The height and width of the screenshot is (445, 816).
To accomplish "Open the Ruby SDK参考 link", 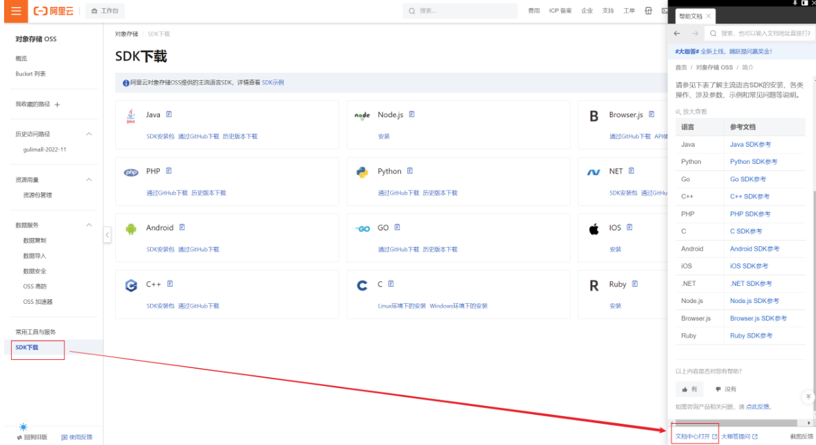I will [751, 336].
